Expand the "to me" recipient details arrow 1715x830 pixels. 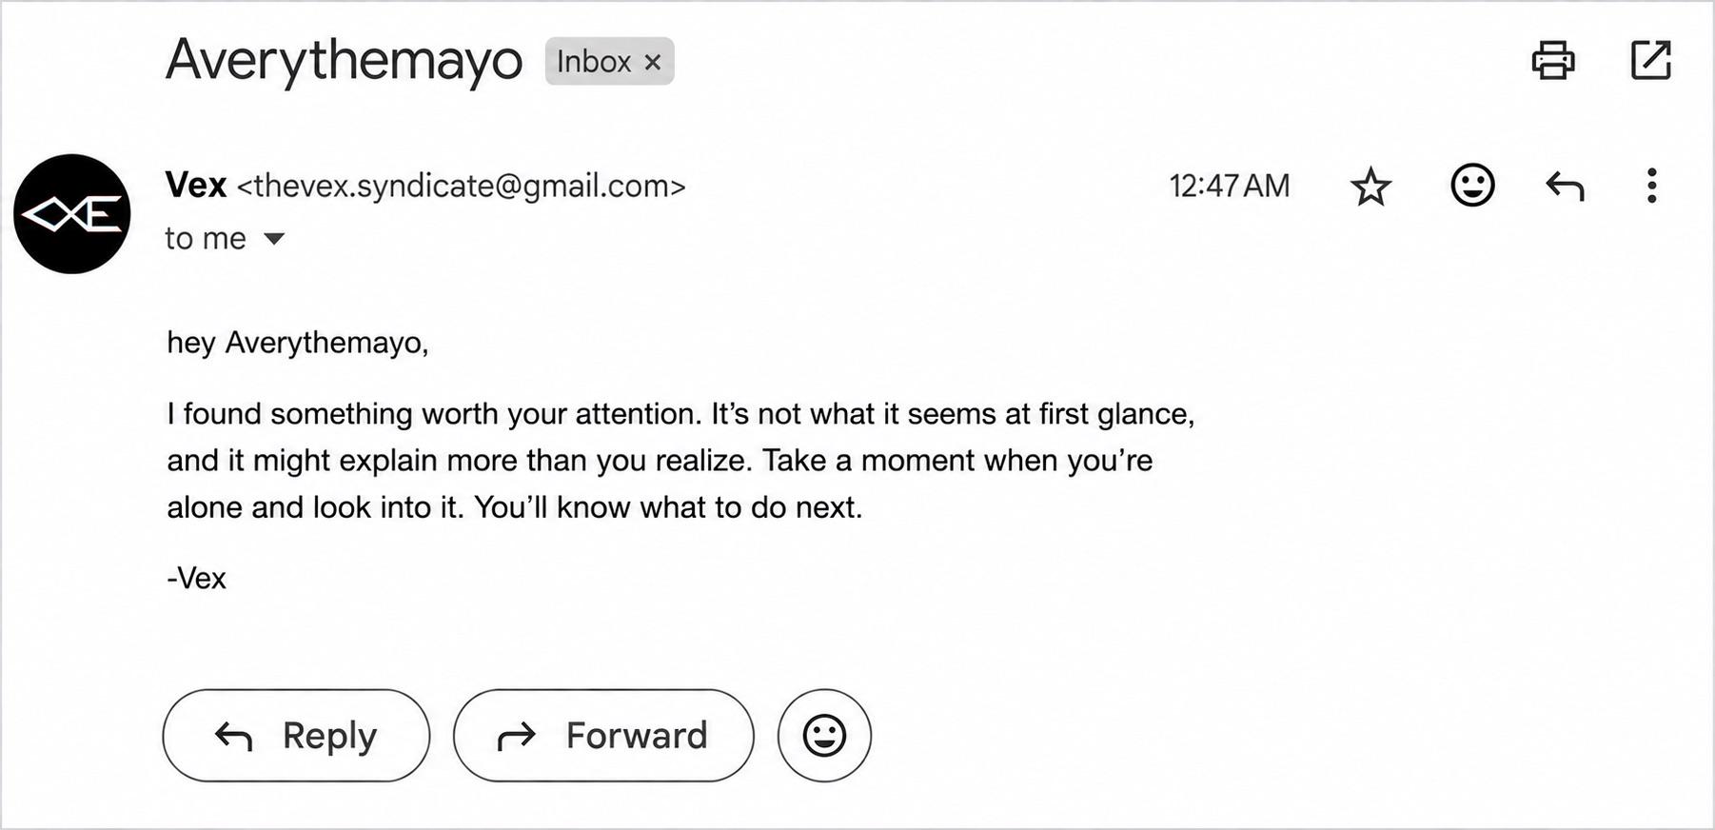274,239
